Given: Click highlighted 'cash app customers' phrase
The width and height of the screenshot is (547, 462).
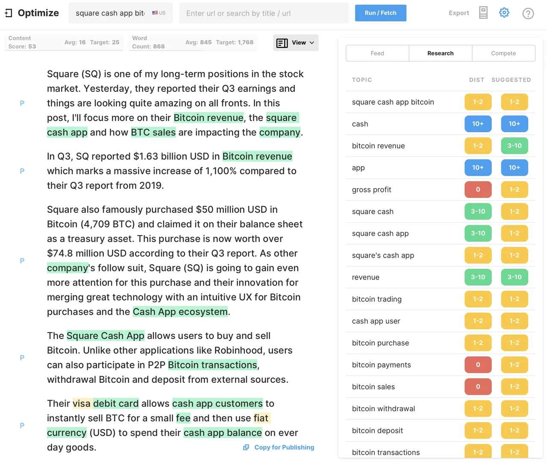Looking at the screenshot, I should point(218,403).
